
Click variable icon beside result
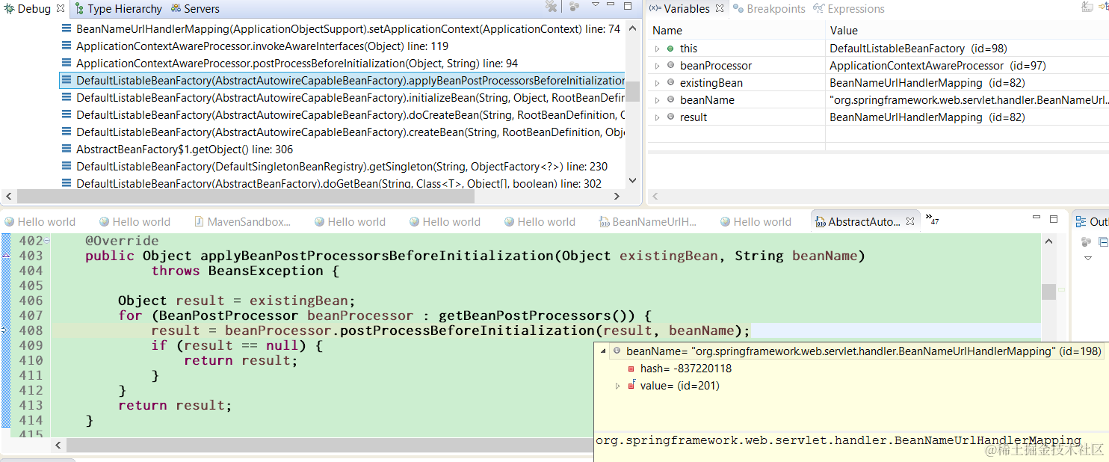[670, 117]
